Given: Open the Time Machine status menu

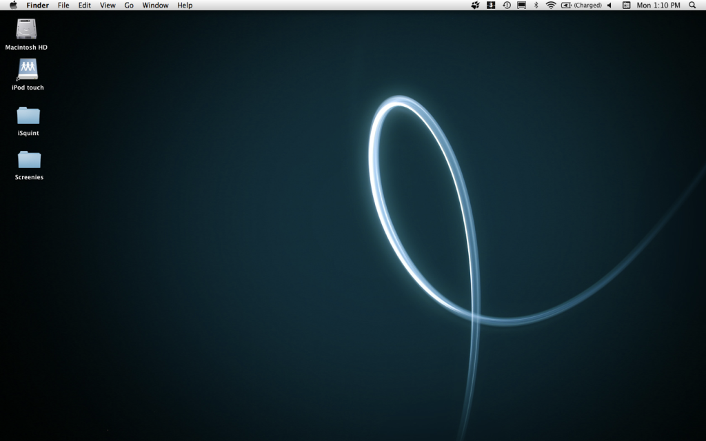Looking at the screenshot, I should tap(507, 6).
